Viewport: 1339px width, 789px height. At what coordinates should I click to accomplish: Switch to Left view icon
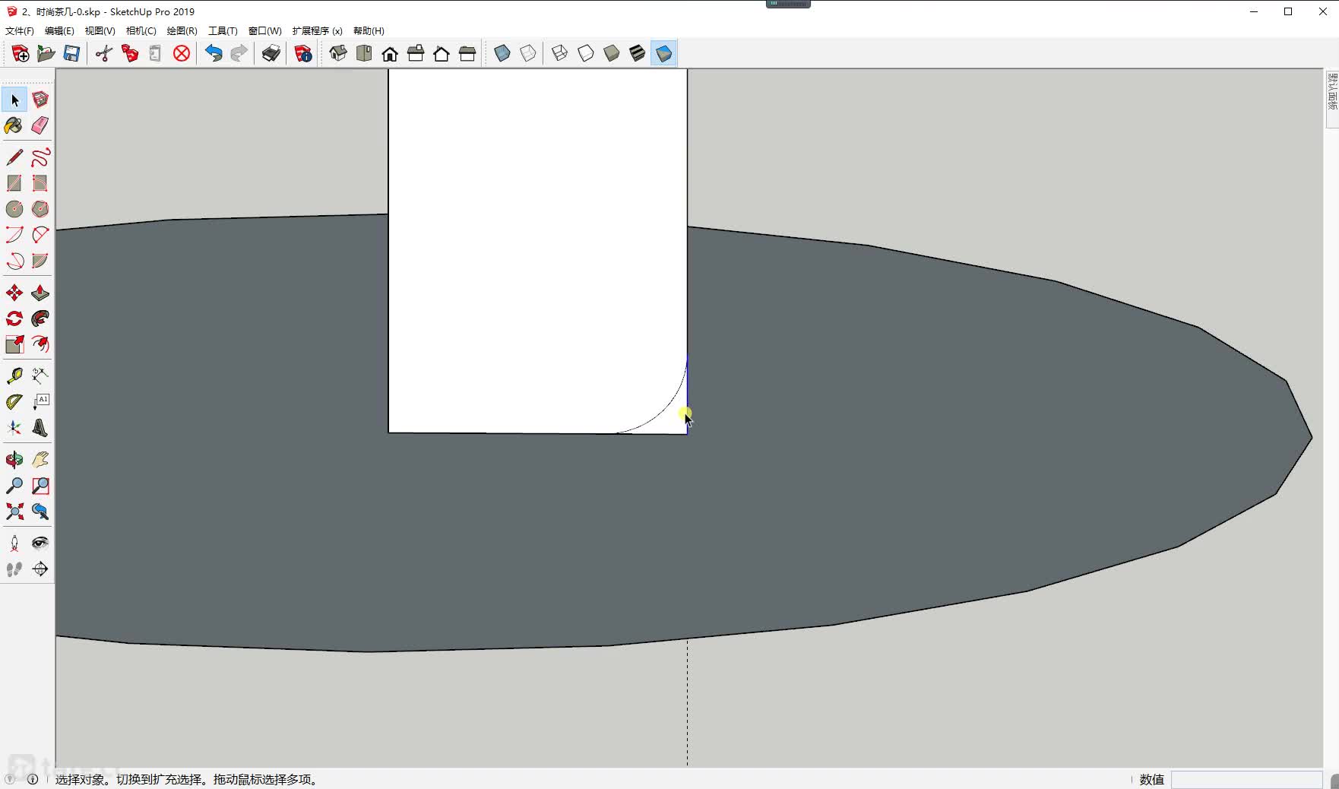click(x=467, y=53)
